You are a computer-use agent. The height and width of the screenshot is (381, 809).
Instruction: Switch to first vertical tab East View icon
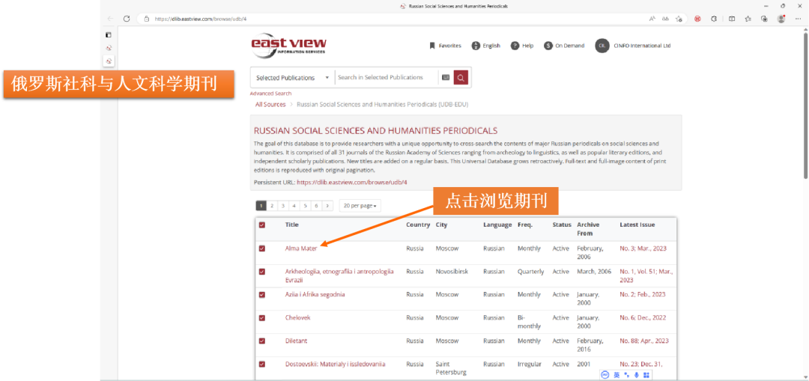[109, 48]
